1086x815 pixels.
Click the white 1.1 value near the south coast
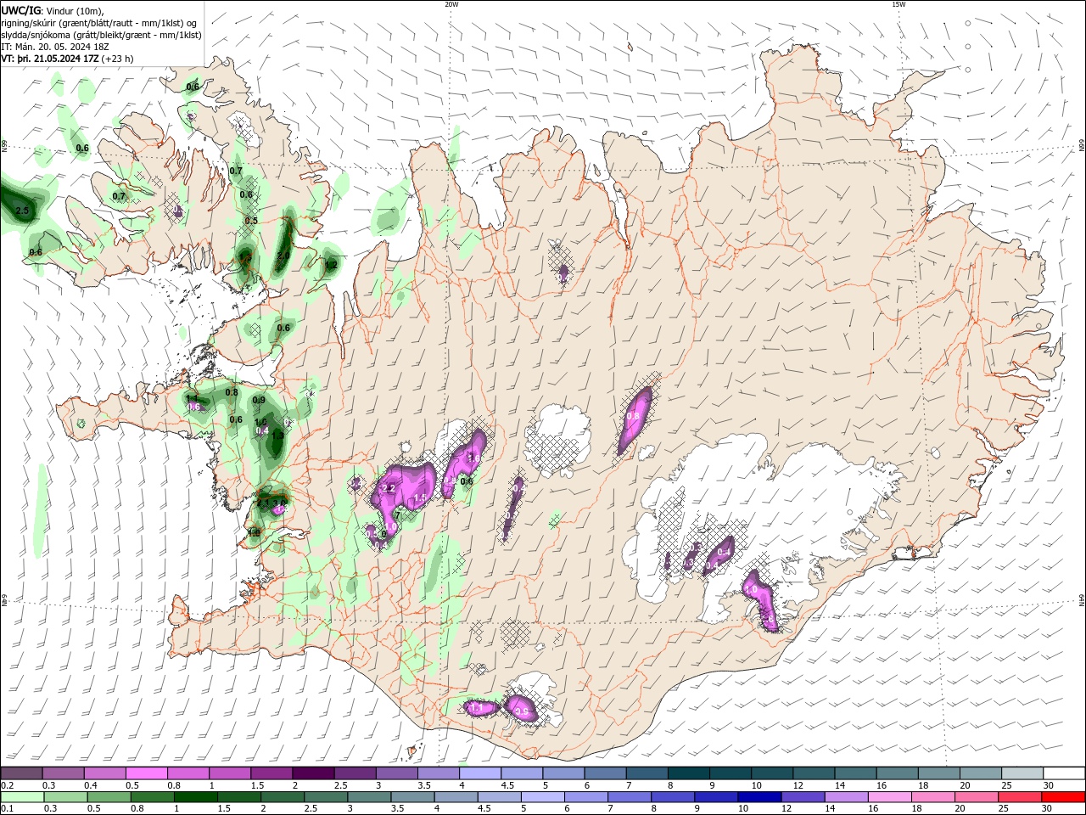(476, 707)
